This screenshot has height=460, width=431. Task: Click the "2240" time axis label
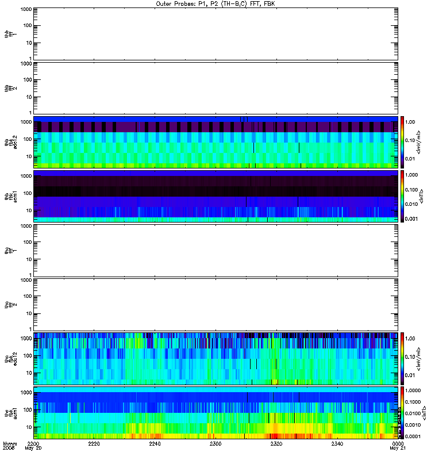coord(155,443)
